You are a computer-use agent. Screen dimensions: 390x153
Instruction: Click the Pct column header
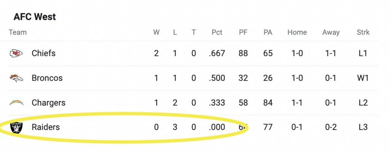coord(217,33)
